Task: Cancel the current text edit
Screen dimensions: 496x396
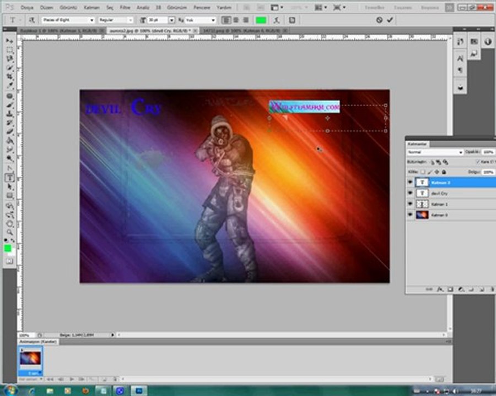Action: point(379,20)
